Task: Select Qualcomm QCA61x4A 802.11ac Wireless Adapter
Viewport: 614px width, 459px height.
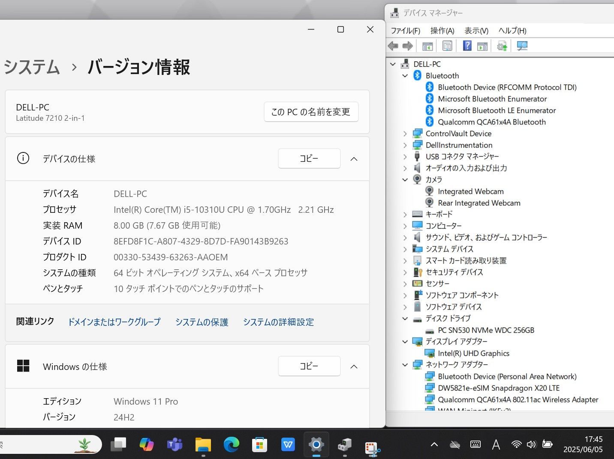Action: (x=518, y=399)
